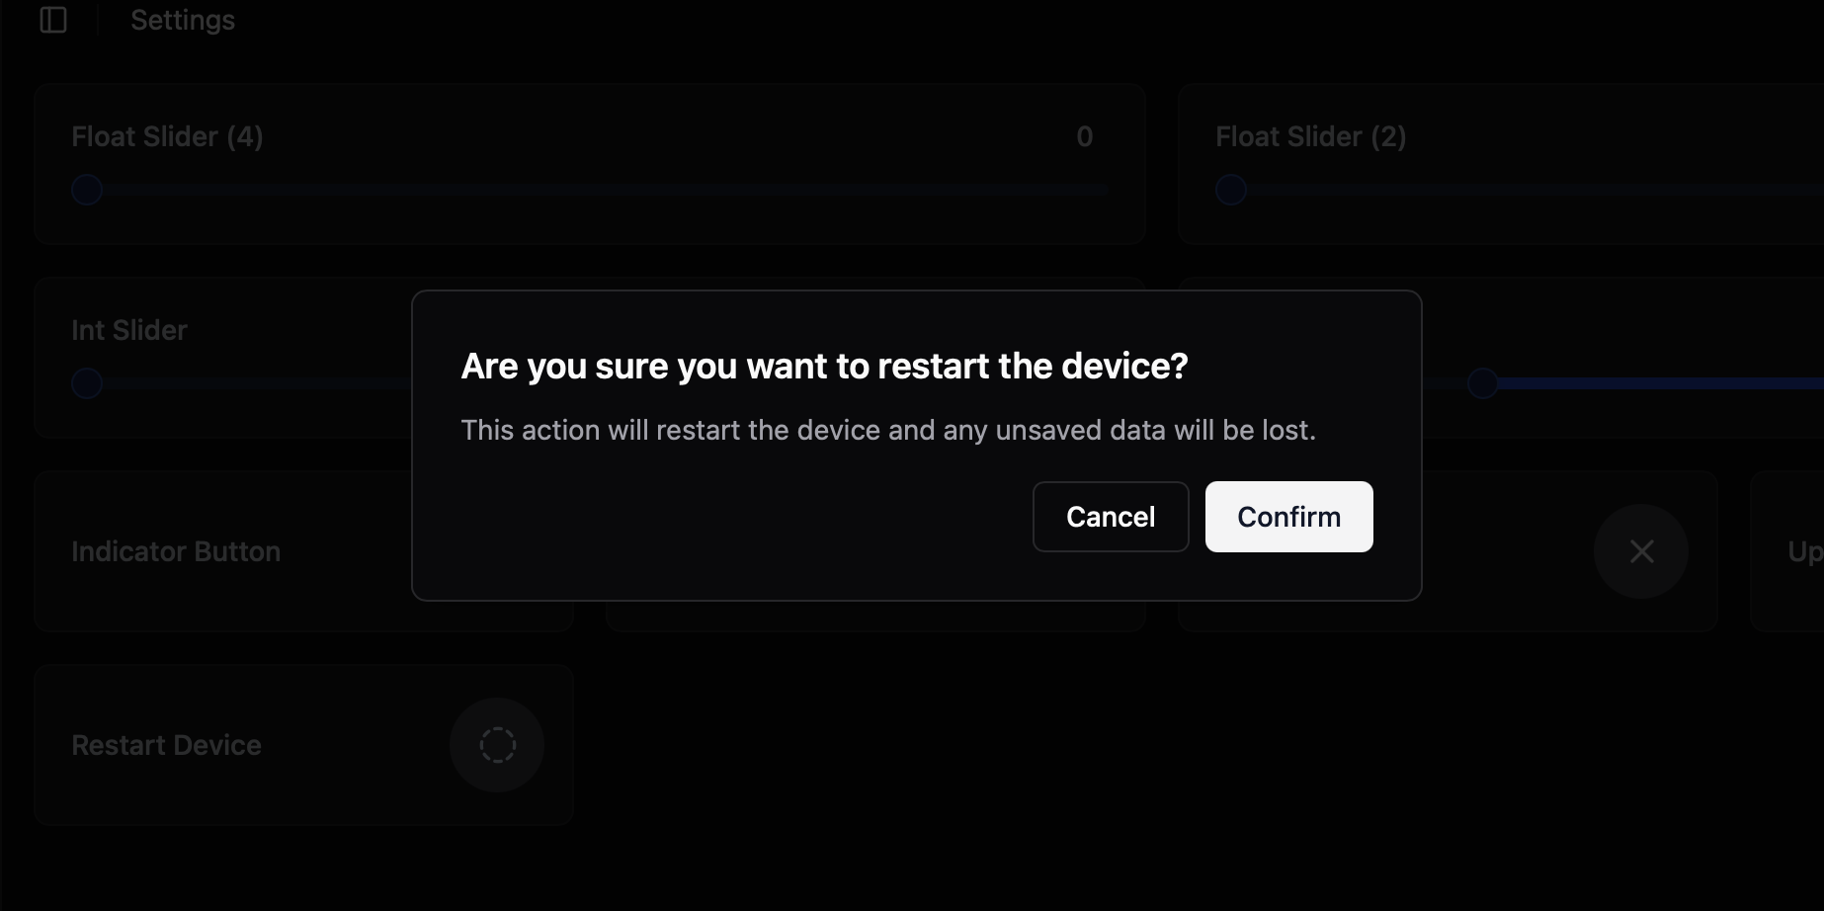Click the Restart Device label
This screenshot has width=1824, height=911.
click(166, 745)
